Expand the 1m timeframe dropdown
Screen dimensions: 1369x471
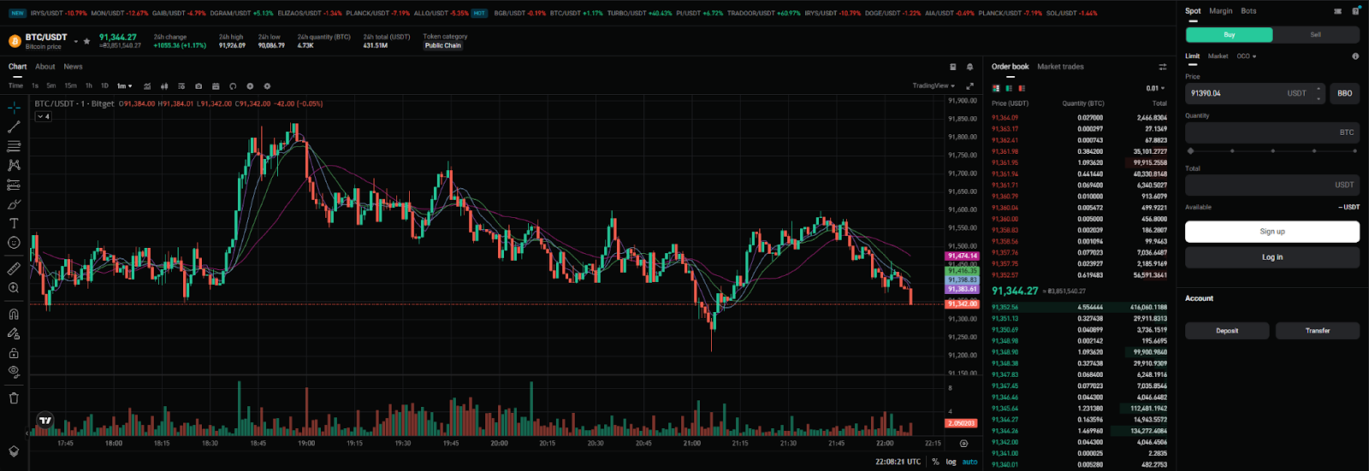click(124, 85)
